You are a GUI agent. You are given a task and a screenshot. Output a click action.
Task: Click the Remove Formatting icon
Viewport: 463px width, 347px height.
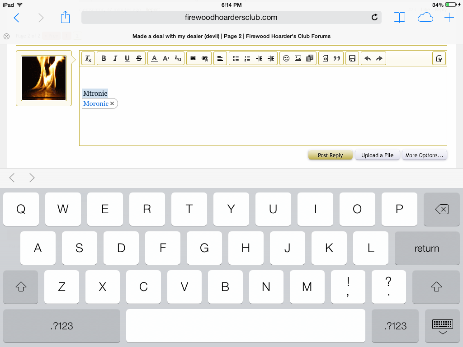tap(88, 59)
